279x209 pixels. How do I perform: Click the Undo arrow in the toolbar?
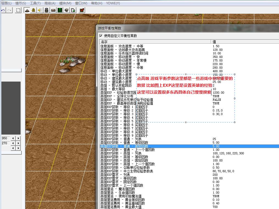pyautogui.click(x=3, y=10)
